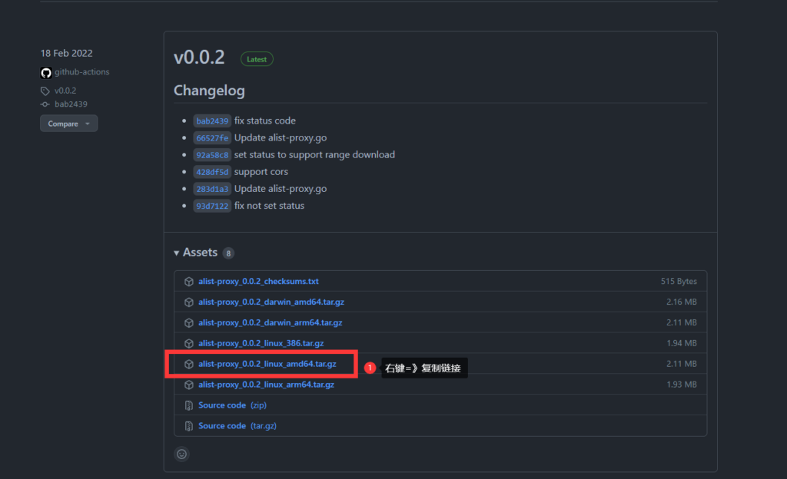
Task: Click the 2.16 MB size value
Action: click(682, 302)
